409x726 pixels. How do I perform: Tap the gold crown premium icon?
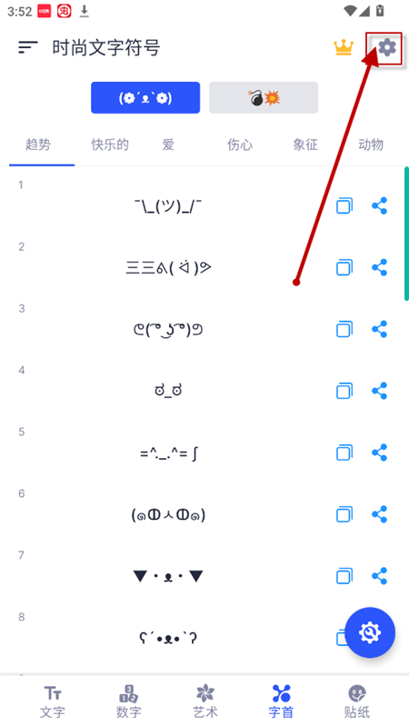pos(344,47)
